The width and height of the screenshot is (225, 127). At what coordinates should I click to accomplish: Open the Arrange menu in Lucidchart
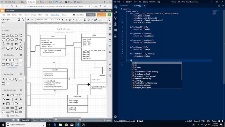click(x=33, y=15)
